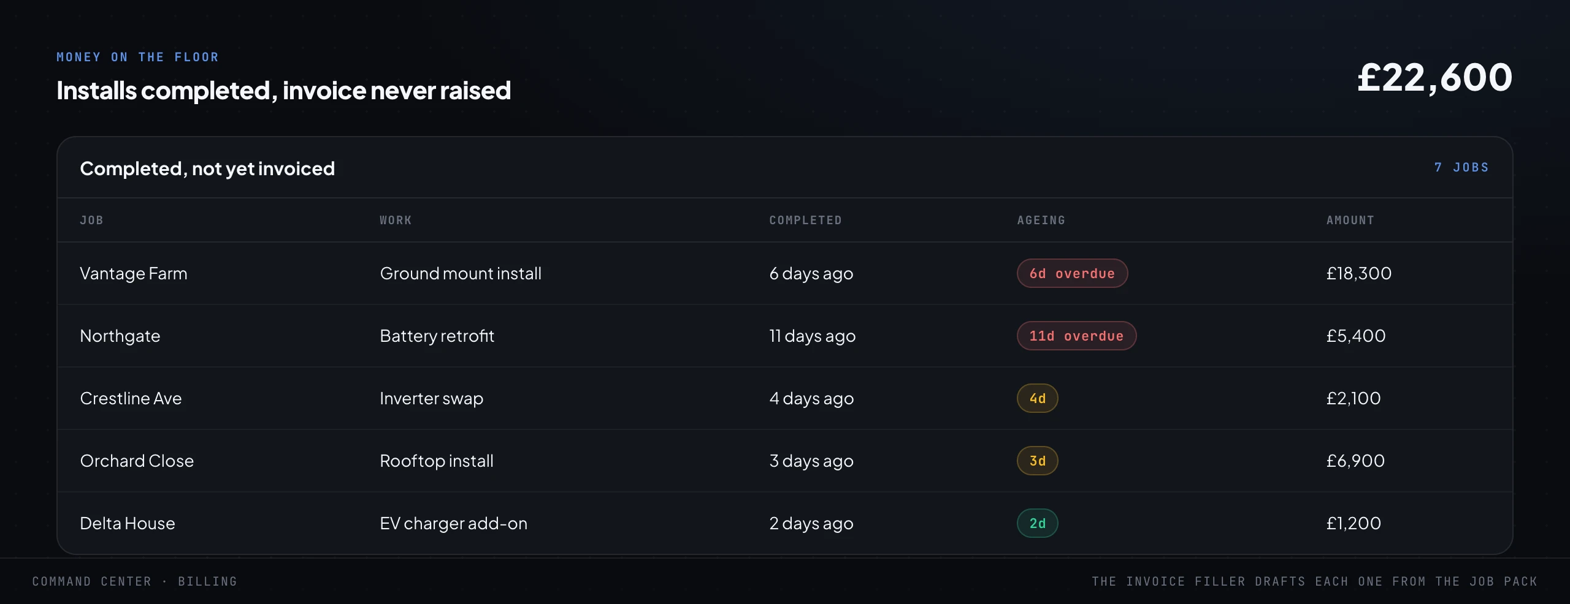Select the 4d ageing badge
The width and height of the screenshot is (1570, 604).
pyautogui.click(x=1037, y=398)
